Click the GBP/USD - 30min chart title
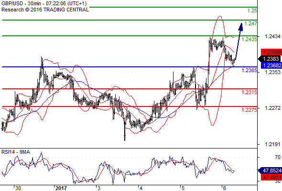This screenshot has width=282, height=191. 44,3
